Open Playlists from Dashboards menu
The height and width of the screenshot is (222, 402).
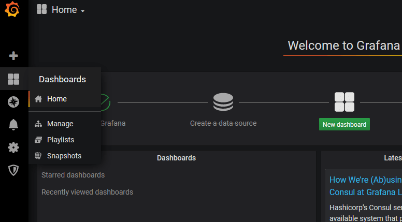tap(60, 140)
